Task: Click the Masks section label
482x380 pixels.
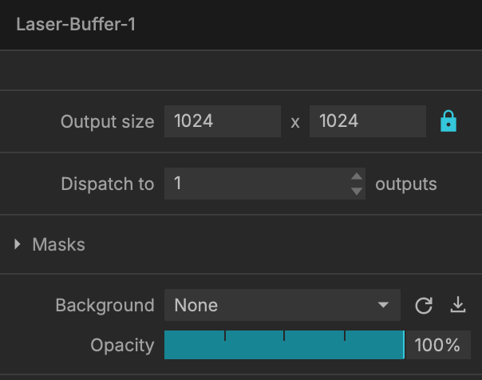Action: pyautogui.click(x=59, y=244)
